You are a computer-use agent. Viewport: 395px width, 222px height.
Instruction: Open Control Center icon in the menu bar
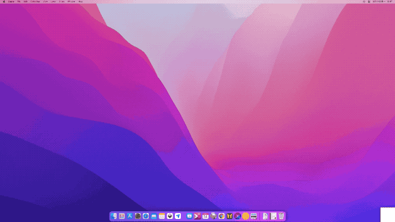point(369,2)
